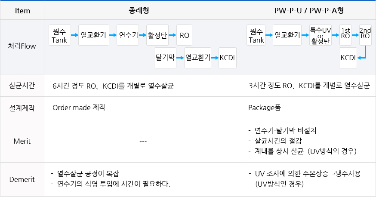Click the 1st RO box
Viewport: 376px width, 197px height.
pyautogui.click(x=345, y=35)
